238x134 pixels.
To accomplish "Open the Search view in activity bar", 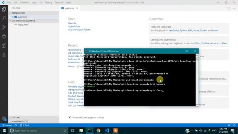I will click(4, 18).
